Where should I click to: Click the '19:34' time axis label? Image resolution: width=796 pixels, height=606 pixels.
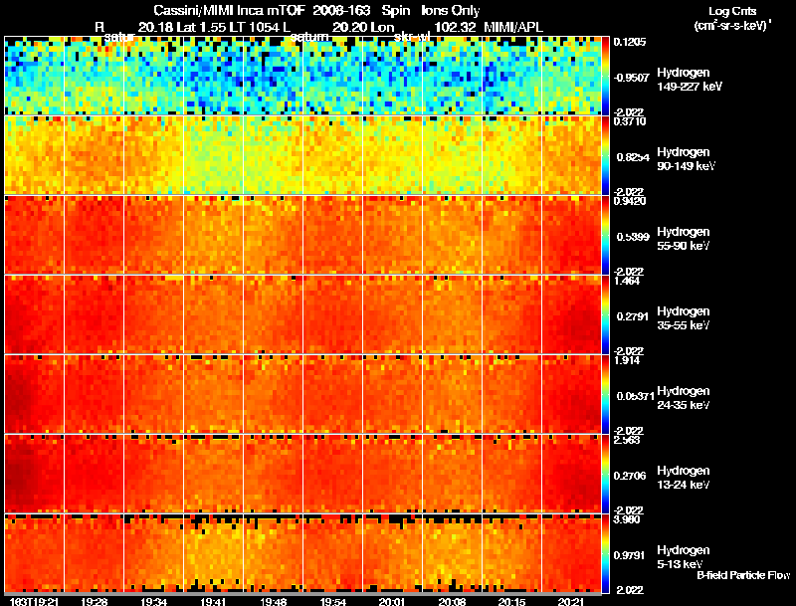coord(153,601)
